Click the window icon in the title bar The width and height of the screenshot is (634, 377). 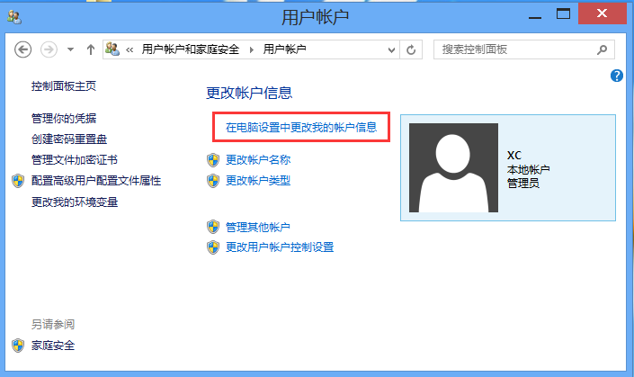[x=14, y=14]
